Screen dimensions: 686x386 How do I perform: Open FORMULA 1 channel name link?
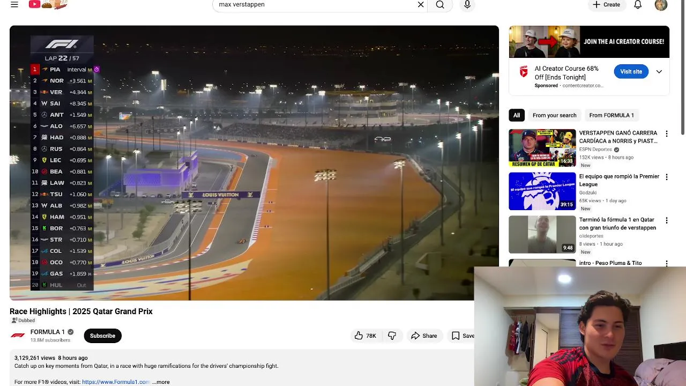pyautogui.click(x=48, y=332)
